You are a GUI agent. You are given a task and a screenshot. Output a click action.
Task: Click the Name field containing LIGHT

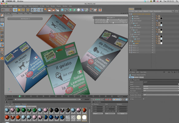(x=161, y=82)
